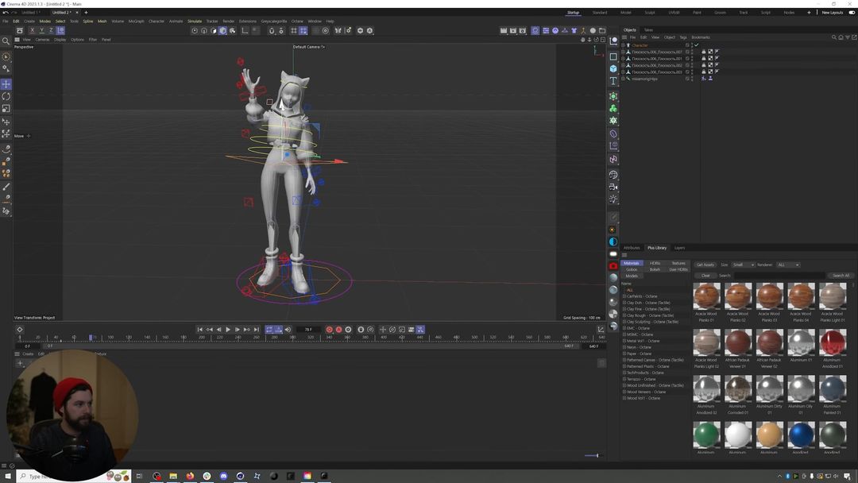The image size is (858, 483).
Task: Click the timeline playhead slider
Action: click(91, 337)
